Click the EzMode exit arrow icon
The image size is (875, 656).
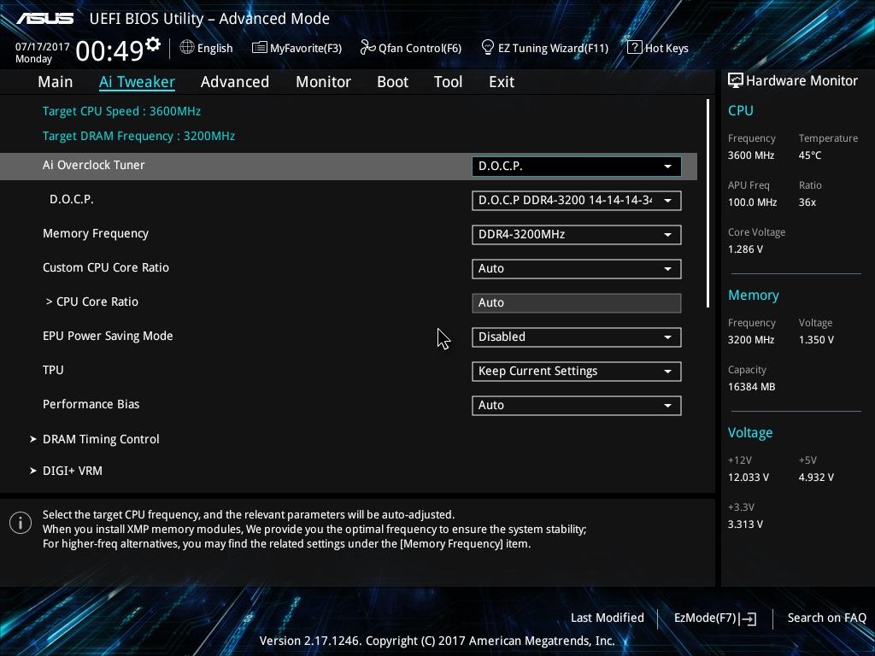(x=749, y=618)
